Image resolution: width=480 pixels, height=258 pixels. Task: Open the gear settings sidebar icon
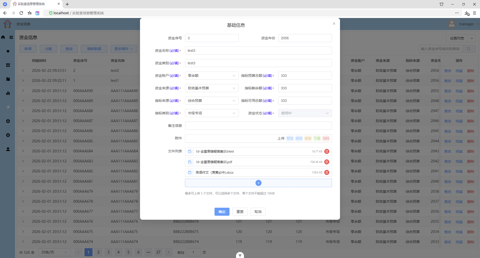8,135
